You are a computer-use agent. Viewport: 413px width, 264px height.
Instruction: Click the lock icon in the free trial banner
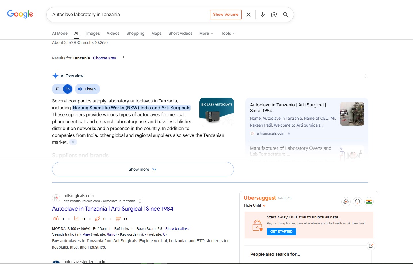(x=257, y=225)
